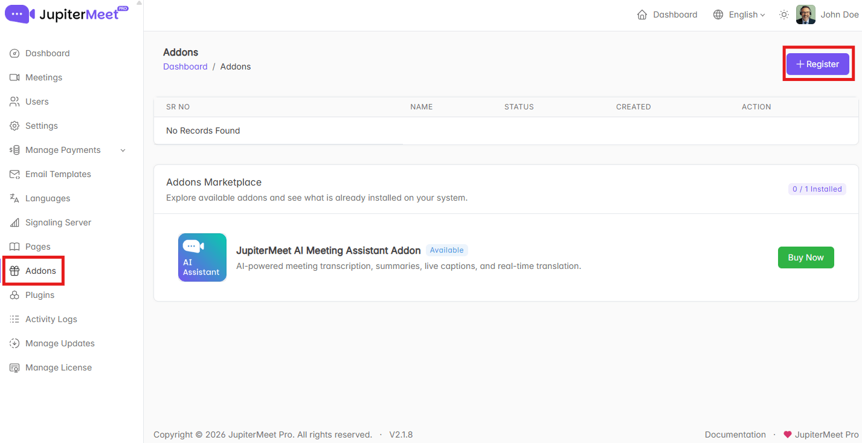This screenshot has width=862, height=443.
Task: Open John Doe's profile avatar
Action: pos(806,15)
